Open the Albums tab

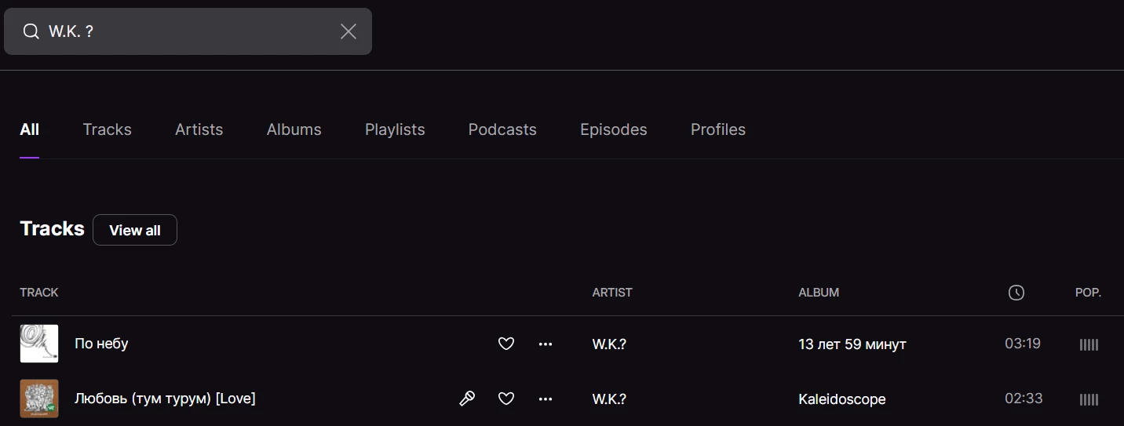pos(294,129)
